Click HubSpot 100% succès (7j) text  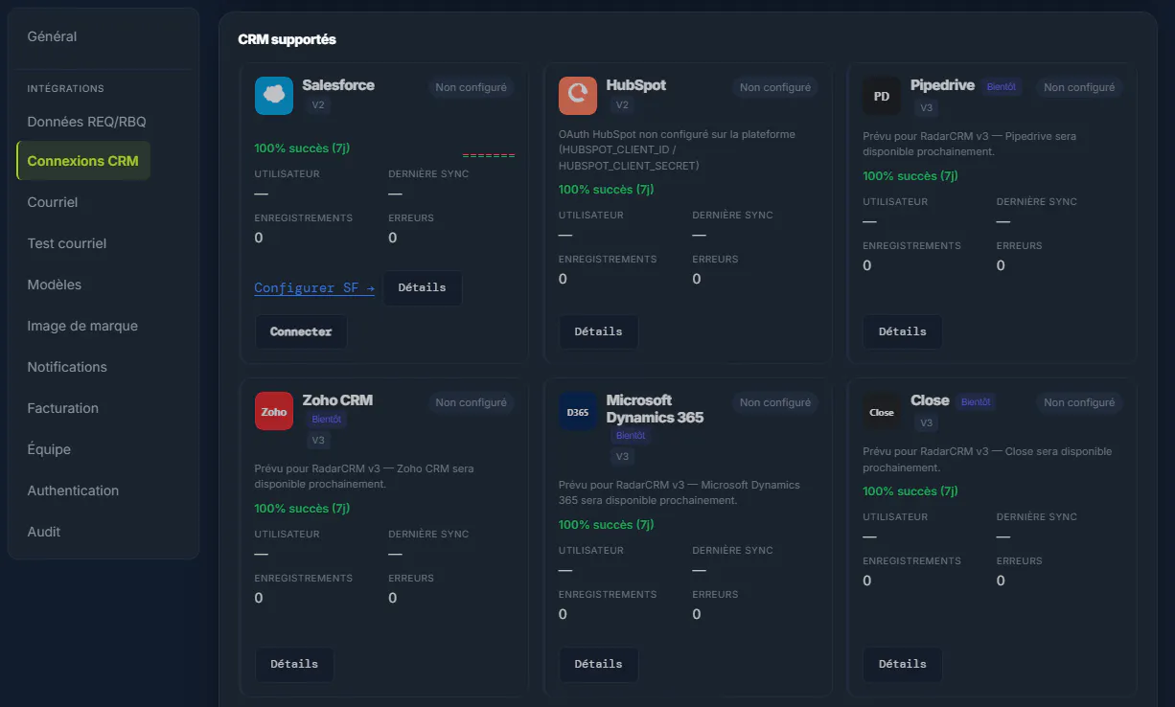click(606, 190)
